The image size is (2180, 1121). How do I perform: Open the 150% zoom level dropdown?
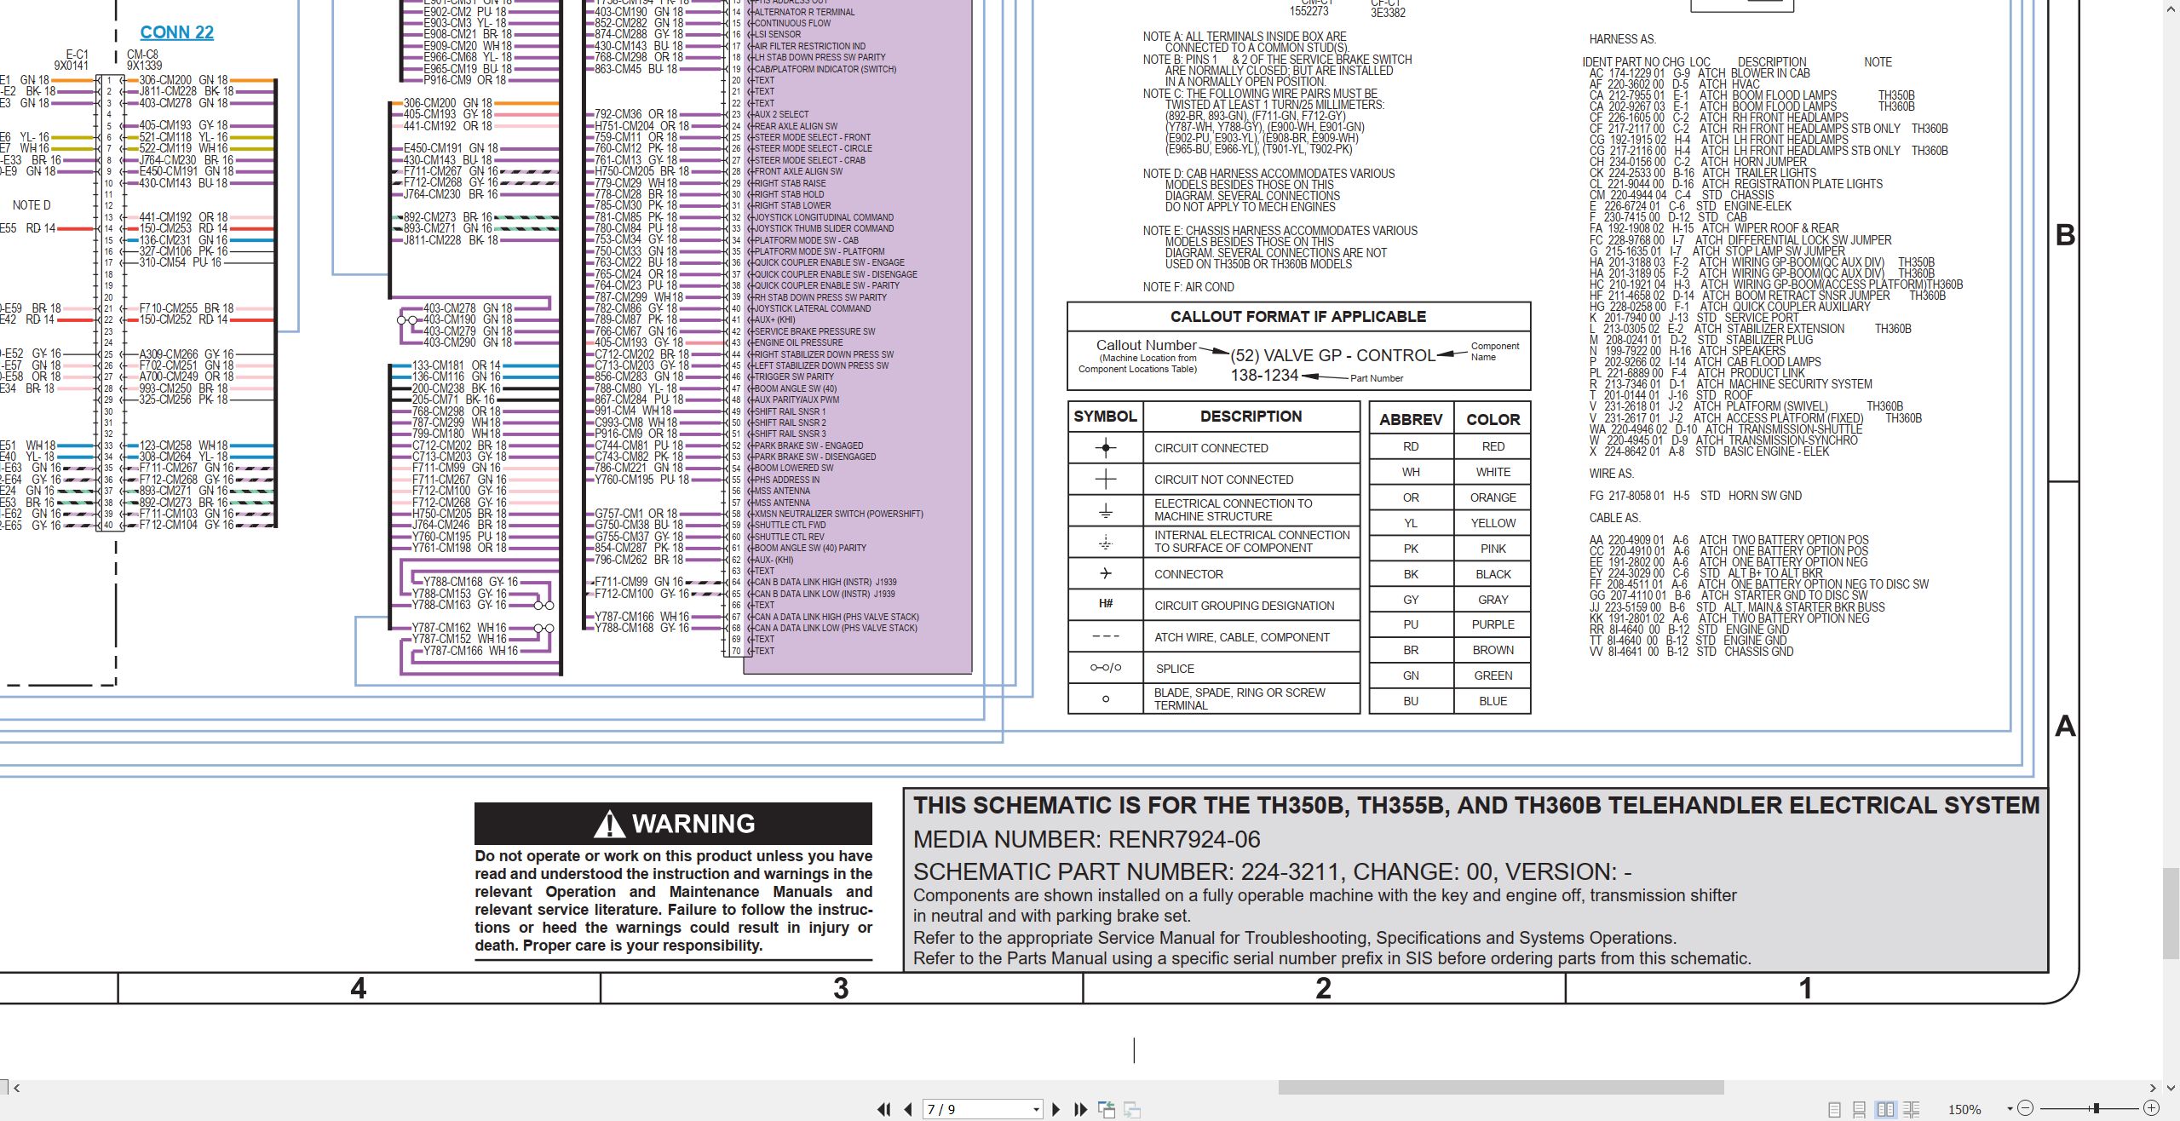click(x=2010, y=1109)
